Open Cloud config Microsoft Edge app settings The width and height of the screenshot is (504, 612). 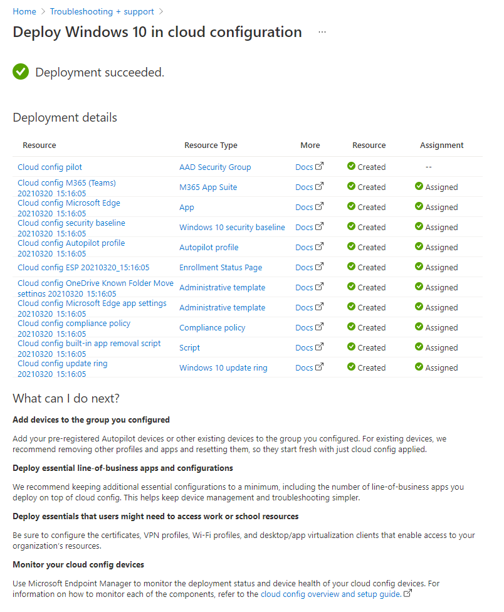(92, 308)
